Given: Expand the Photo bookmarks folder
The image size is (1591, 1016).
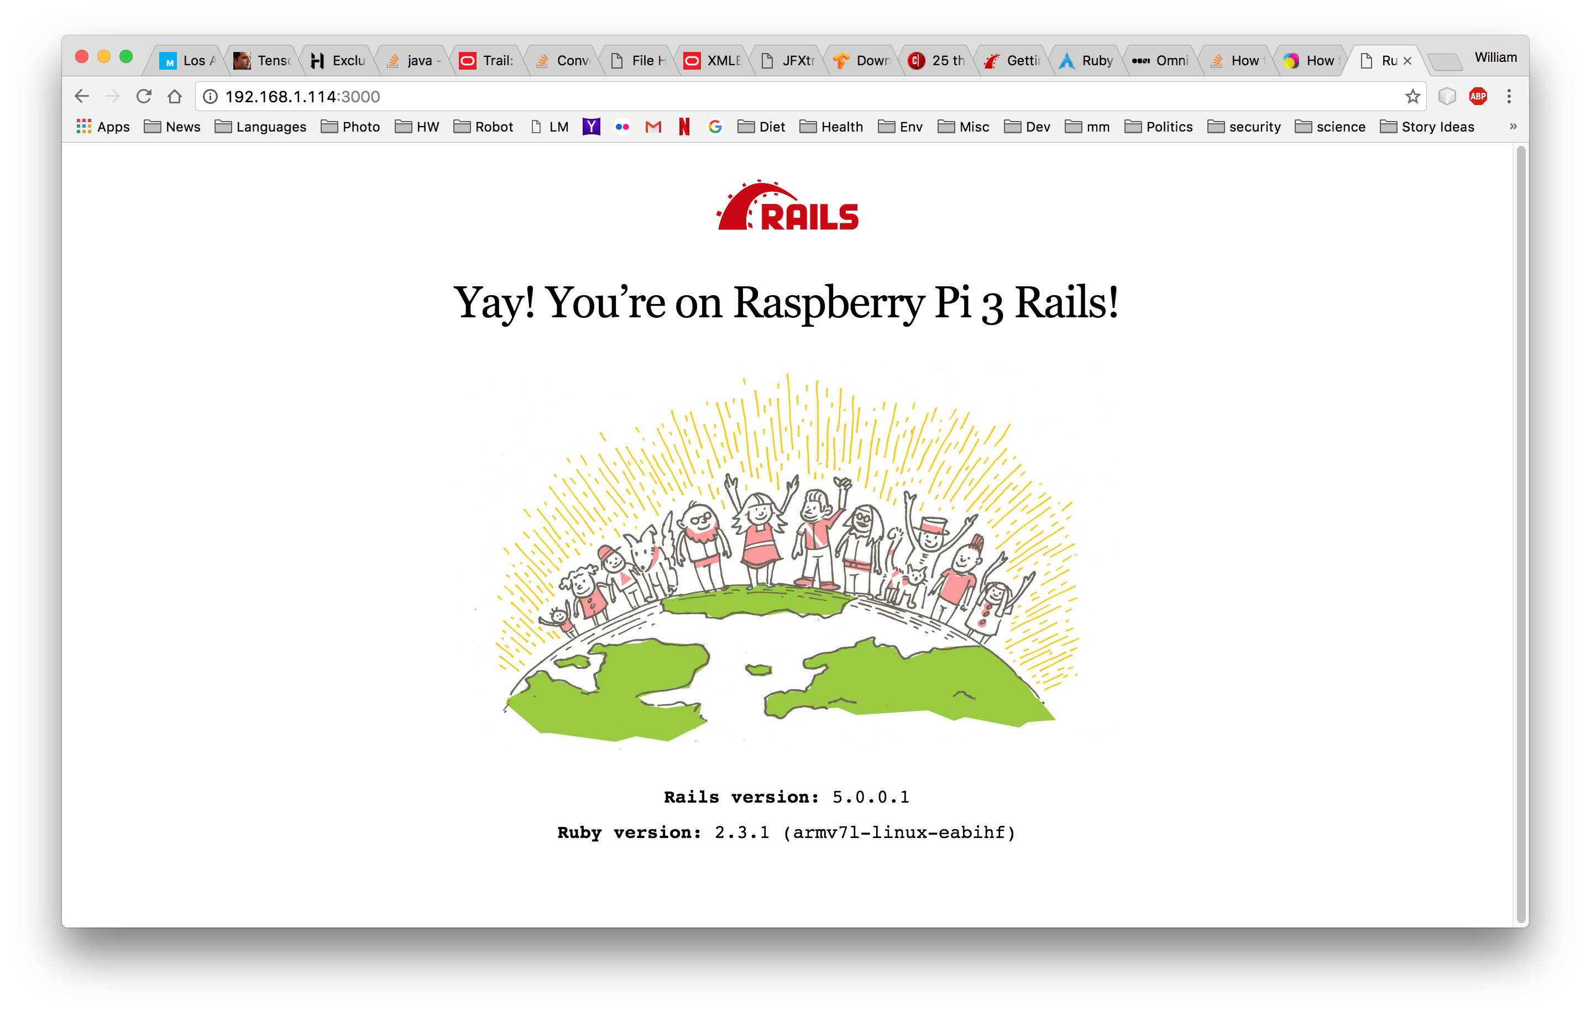Looking at the screenshot, I should click(350, 127).
